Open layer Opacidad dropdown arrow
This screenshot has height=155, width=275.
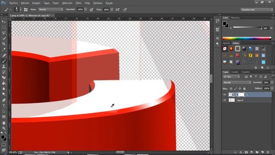pyautogui.click(x=272, y=82)
